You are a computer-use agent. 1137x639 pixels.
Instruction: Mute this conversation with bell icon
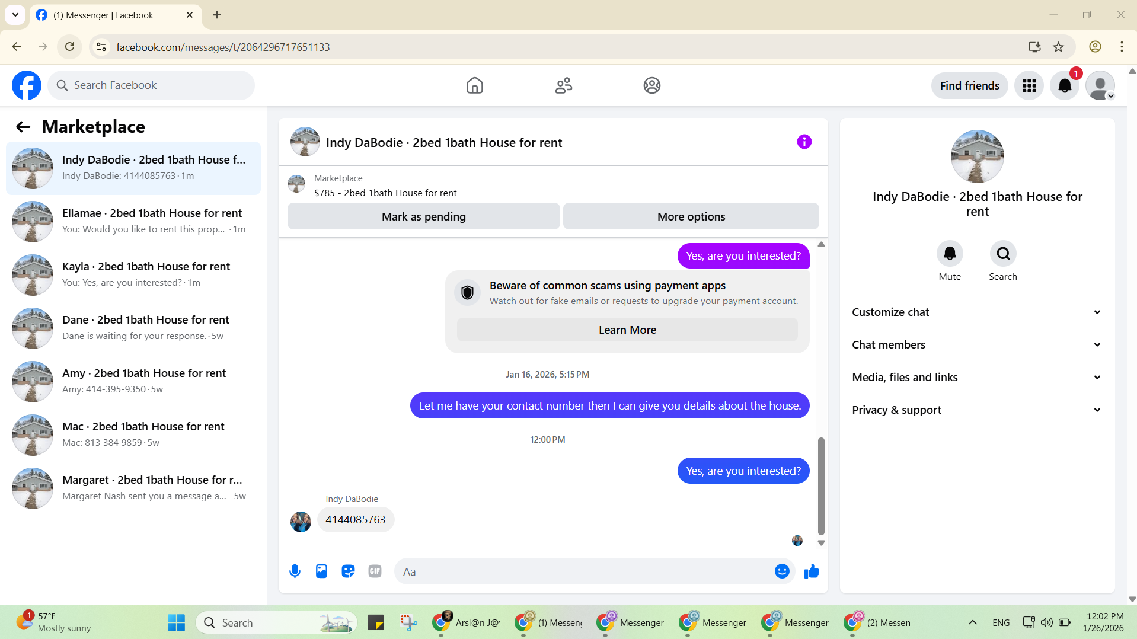tap(950, 254)
